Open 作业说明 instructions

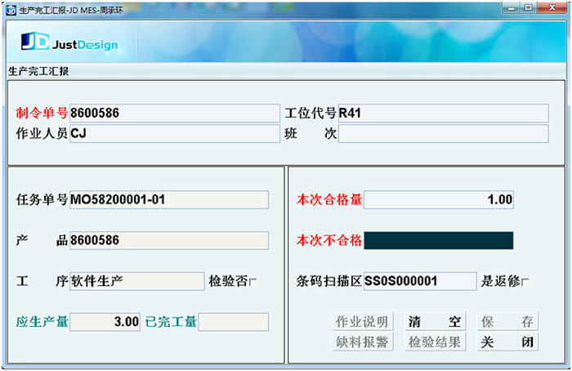pos(364,322)
